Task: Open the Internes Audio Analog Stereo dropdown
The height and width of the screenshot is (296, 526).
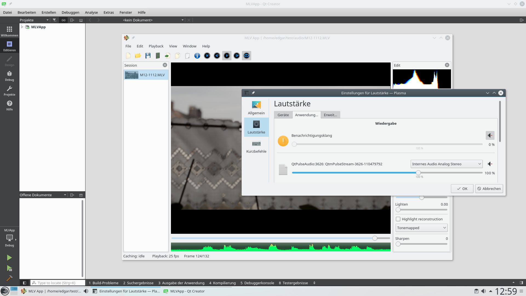Action: [447, 164]
